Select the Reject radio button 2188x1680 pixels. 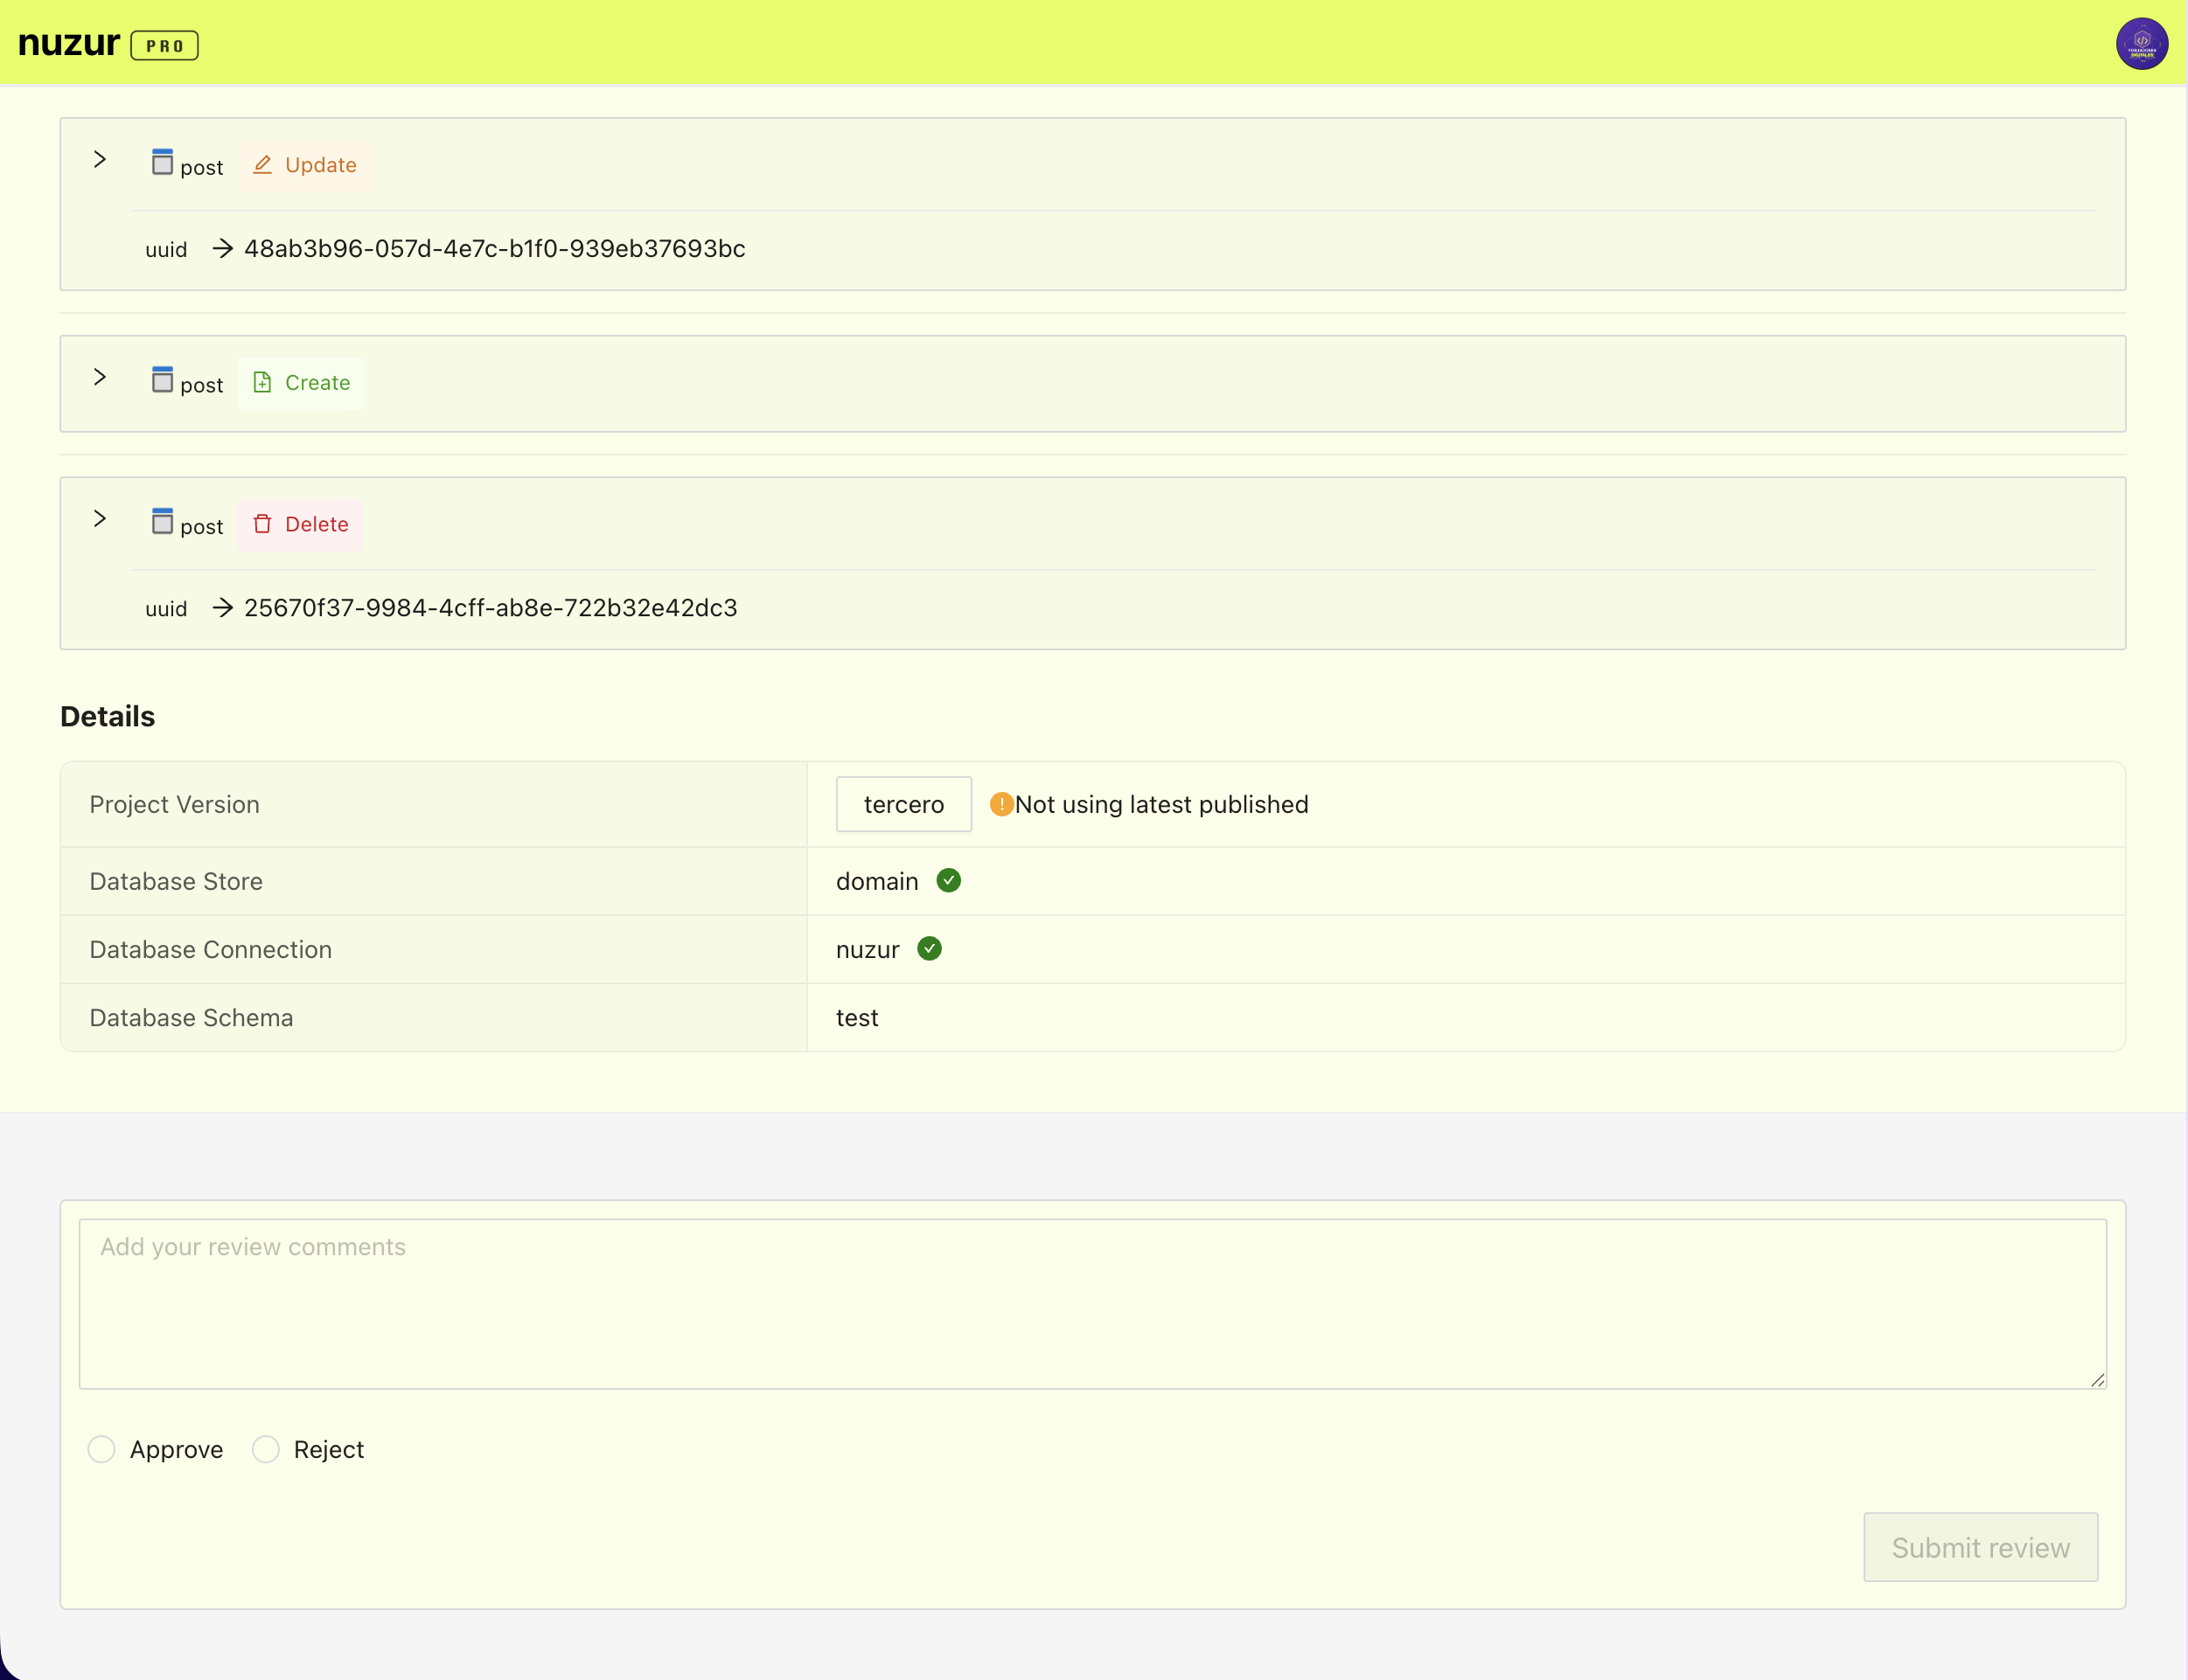point(265,1449)
